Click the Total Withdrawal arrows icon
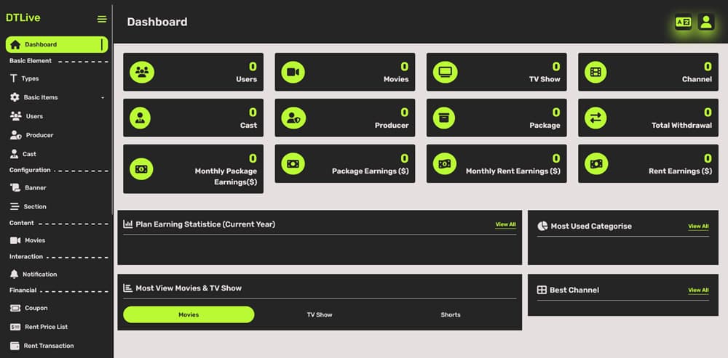The height and width of the screenshot is (358, 728). tap(596, 118)
